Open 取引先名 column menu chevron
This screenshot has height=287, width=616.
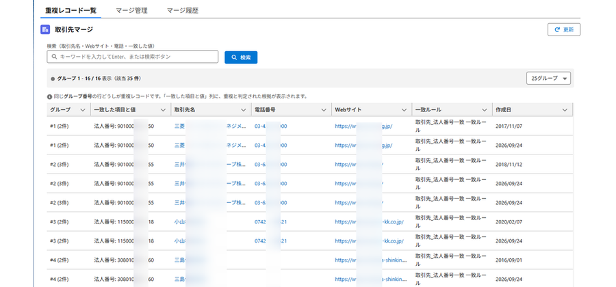(243, 110)
